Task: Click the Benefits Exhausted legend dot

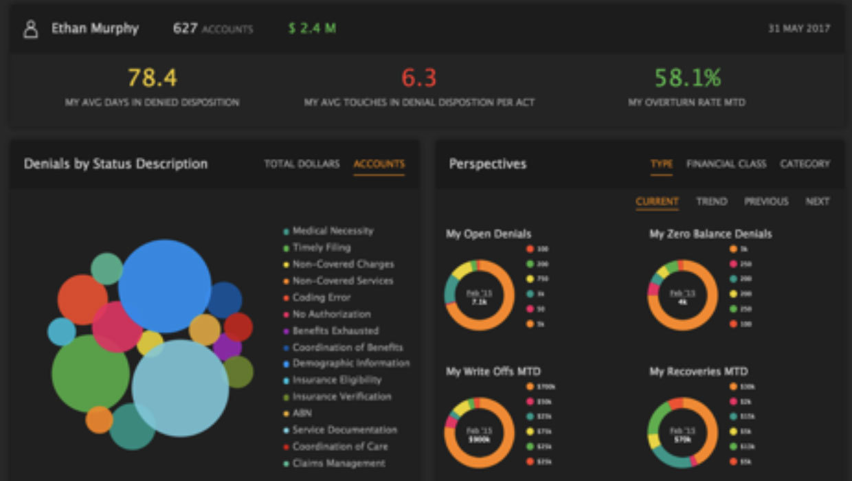Action: click(x=285, y=331)
